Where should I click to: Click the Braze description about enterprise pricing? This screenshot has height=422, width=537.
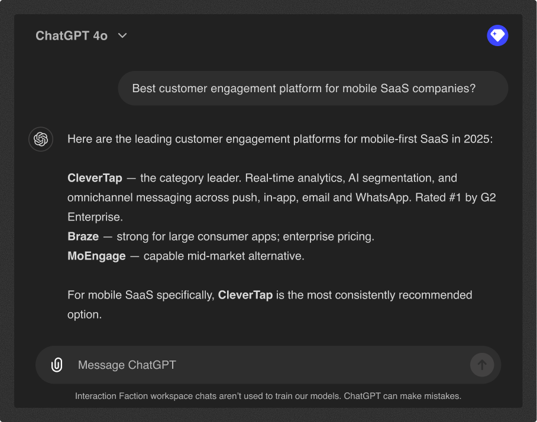[x=245, y=236]
